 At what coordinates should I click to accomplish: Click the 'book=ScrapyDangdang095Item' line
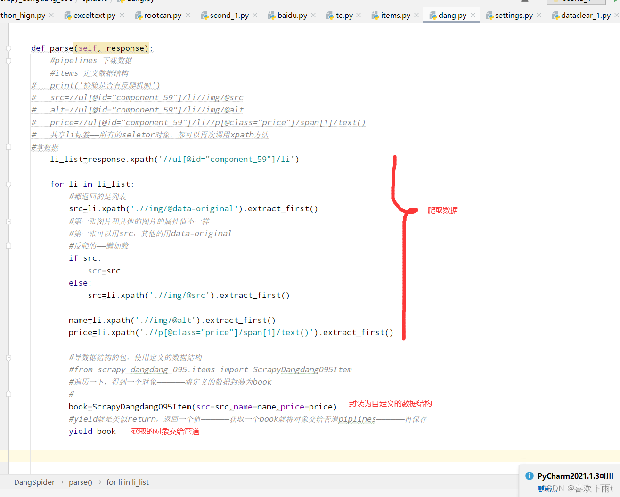(203, 407)
